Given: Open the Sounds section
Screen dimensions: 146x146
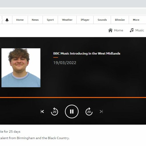Looking at the screenshot, I should [102, 20].
